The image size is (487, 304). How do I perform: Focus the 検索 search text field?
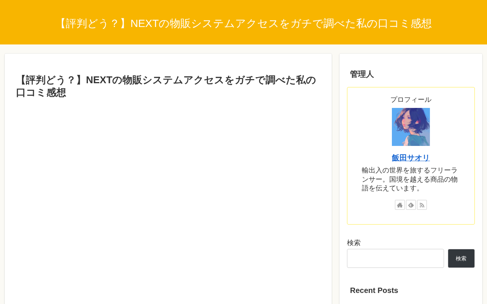(x=395, y=258)
